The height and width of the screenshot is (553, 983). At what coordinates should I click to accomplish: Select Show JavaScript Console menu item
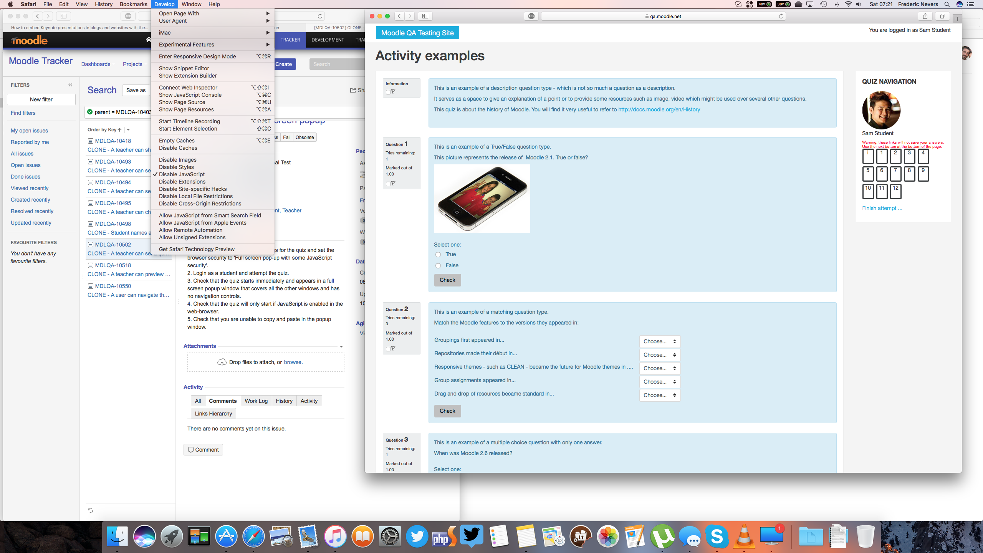click(213, 95)
